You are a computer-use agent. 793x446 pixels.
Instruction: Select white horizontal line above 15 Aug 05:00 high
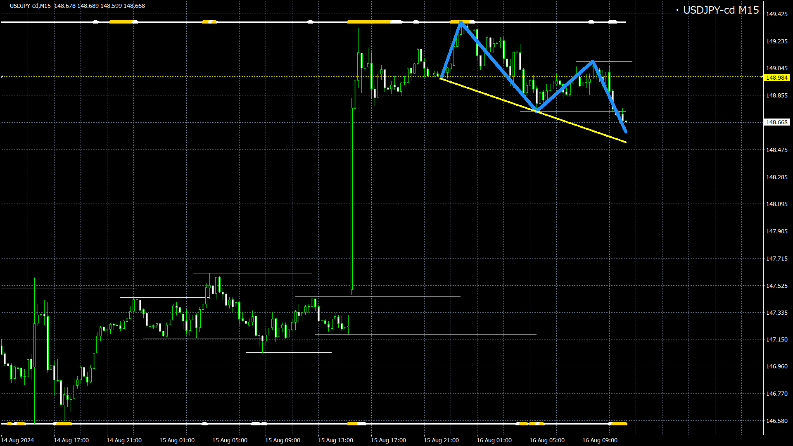click(252, 273)
